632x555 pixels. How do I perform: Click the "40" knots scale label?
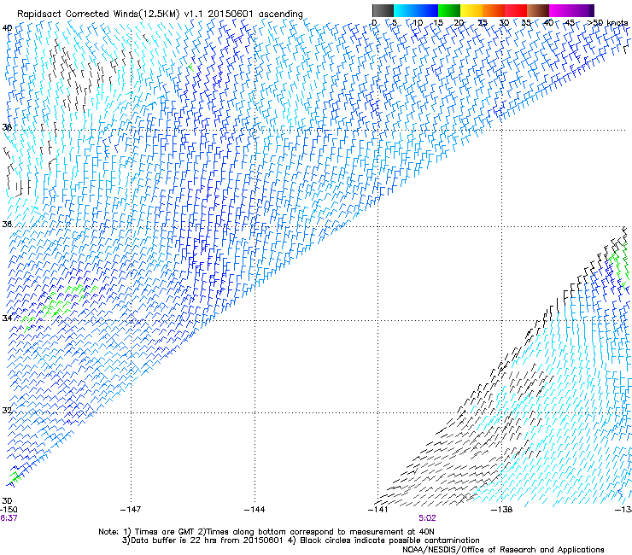pyautogui.click(x=548, y=23)
